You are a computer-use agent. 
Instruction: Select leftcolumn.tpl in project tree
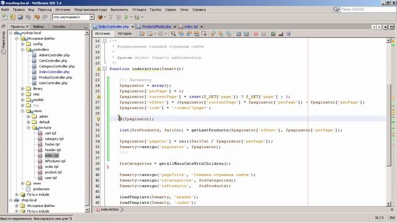point(55,161)
